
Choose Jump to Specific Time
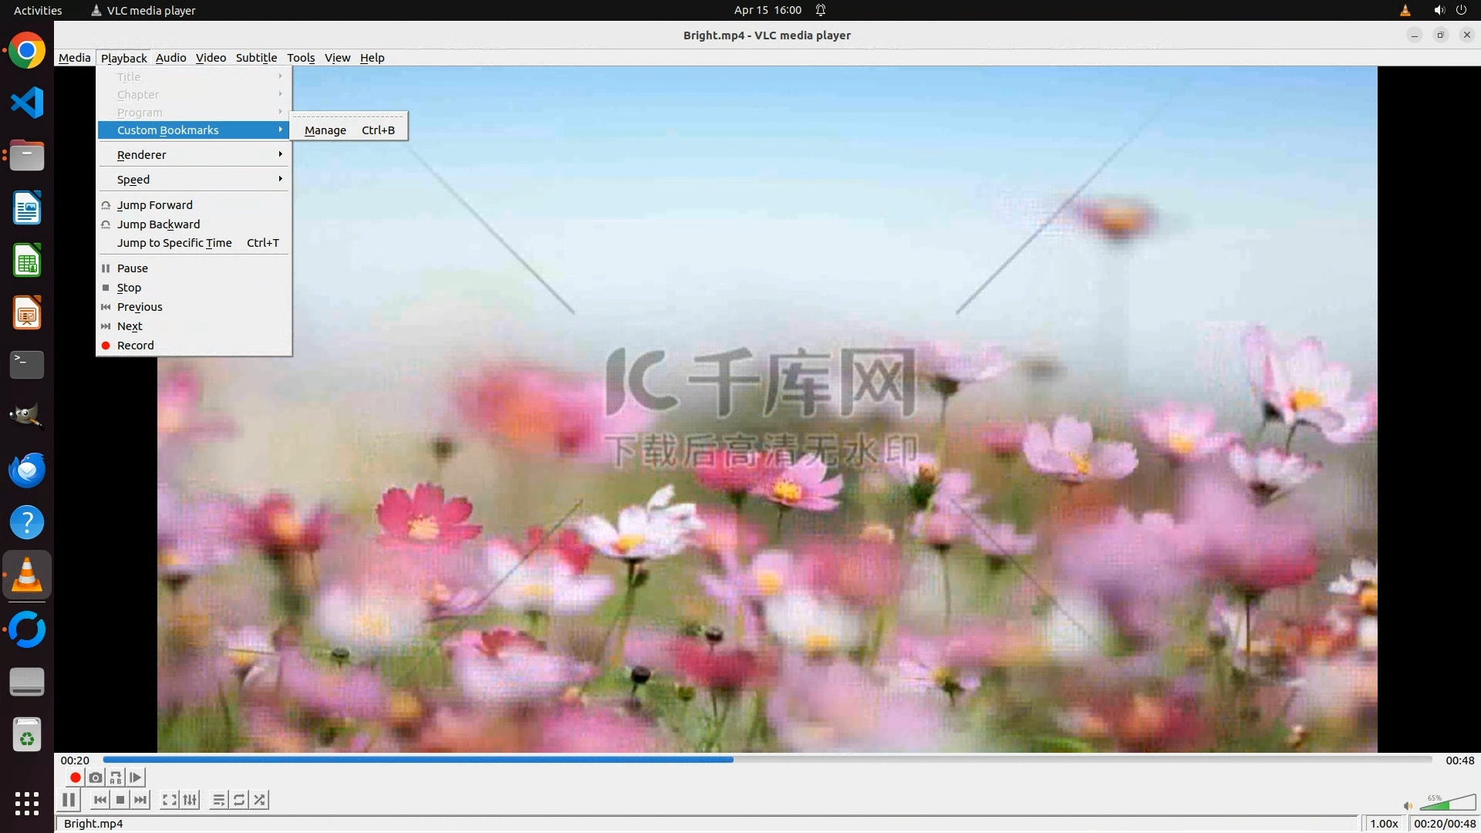tap(174, 243)
